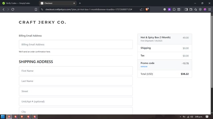
Task: Click the Hot & Spicy Box (1 Month) text
Action: (155, 37)
